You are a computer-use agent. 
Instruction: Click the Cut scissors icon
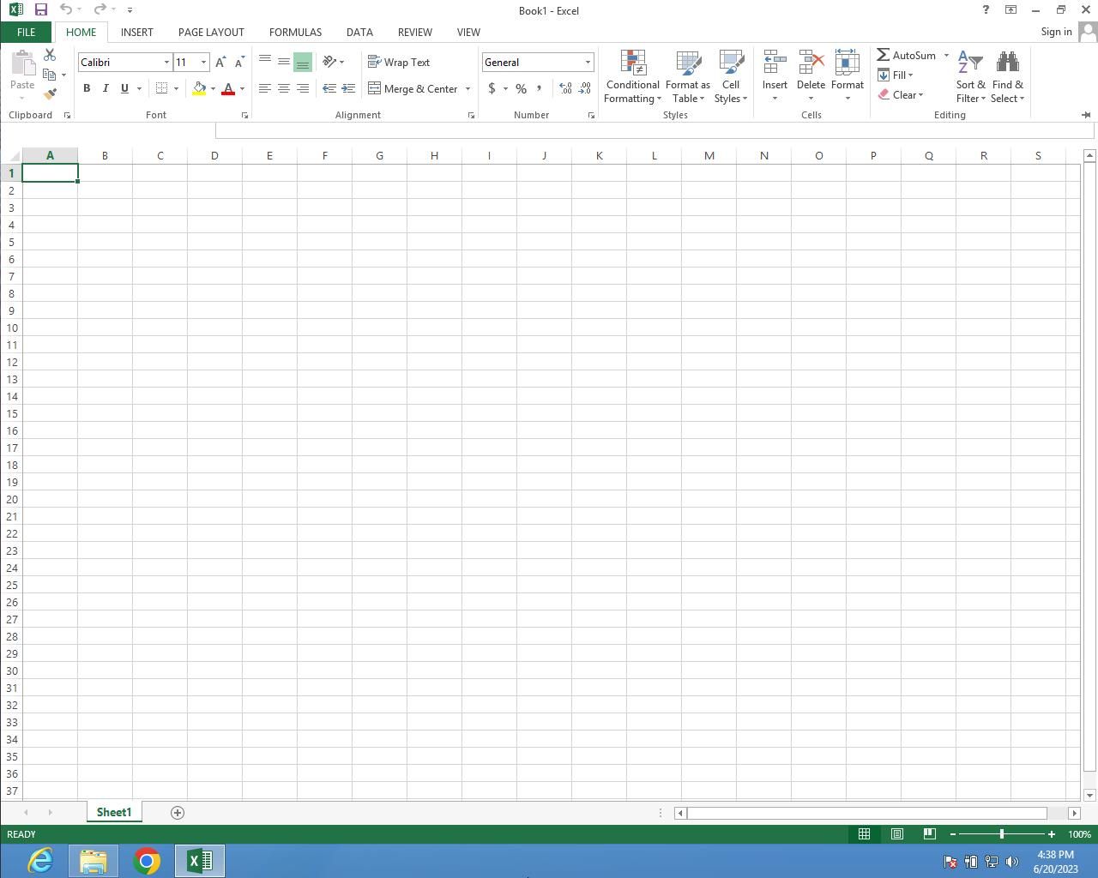(50, 55)
